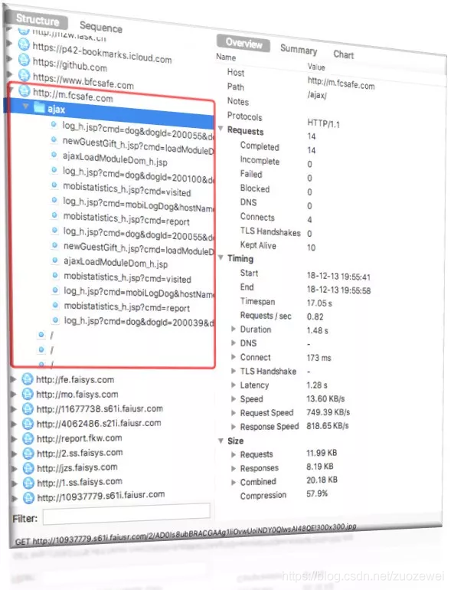Screen dimensions: 451x590
Task: Collapse the Size section in Overview
Action: 221,441
